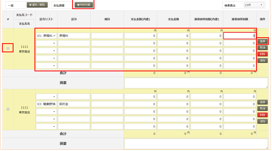Click the 摘要 text area of 原稿料 record
Image resolution: width=272 pixels, height=151 pixels.
tap(196, 83)
